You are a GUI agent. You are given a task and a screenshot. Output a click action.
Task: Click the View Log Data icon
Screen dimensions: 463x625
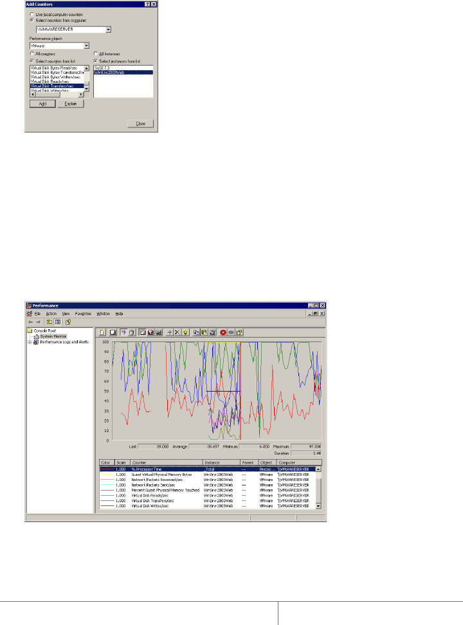(x=132, y=332)
